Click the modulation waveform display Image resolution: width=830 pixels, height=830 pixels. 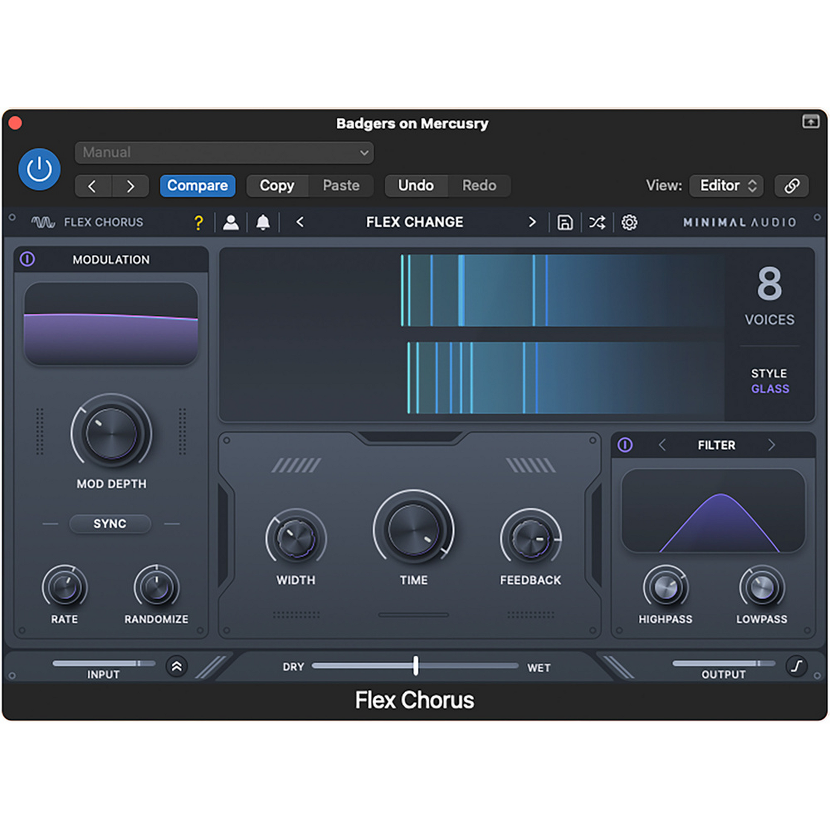111,323
